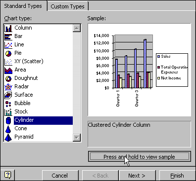Select the Column chart type icon
This screenshot has width=196, height=181.
click(8, 28)
